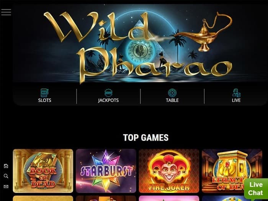Click the TOP GAMES heading

145,137
